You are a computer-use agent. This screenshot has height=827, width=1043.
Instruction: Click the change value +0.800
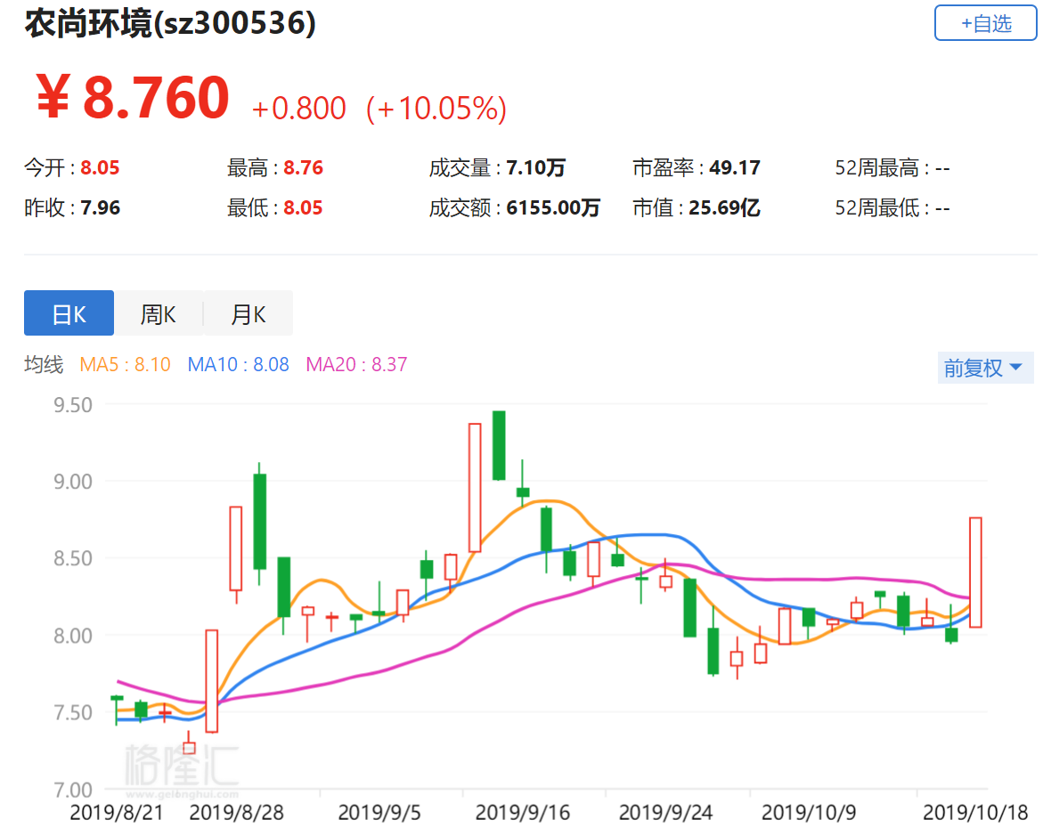pyautogui.click(x=298, y=109)
